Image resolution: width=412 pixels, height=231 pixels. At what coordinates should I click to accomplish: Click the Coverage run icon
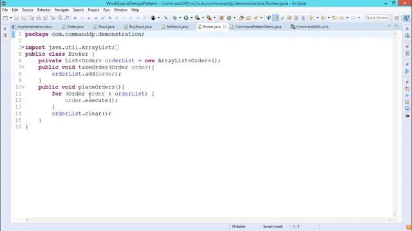[198, 18]
